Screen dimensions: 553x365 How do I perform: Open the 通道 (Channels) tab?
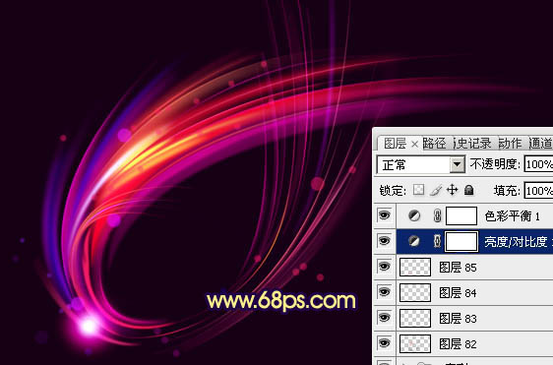[540, 144]
